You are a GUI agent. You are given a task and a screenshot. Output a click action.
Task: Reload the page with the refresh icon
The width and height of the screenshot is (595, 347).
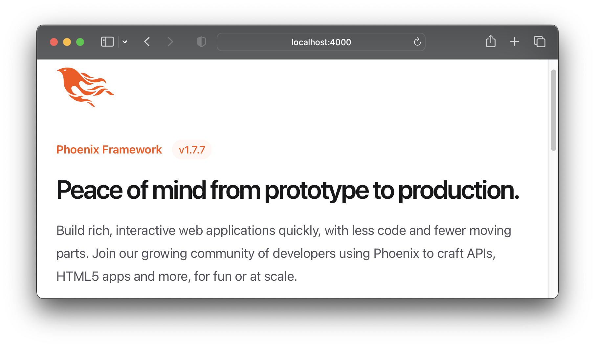tap(417, 42)
